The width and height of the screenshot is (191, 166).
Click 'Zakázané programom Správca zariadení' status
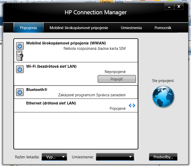pos(92,95)
